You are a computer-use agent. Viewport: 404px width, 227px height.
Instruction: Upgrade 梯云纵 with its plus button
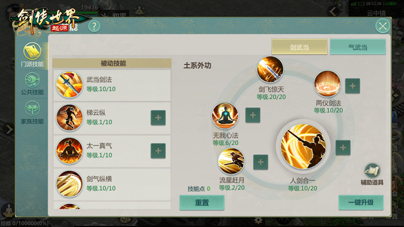click(158, 118)
